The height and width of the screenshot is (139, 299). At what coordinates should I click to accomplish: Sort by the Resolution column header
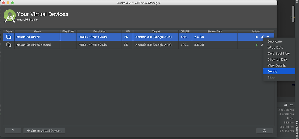point(99,32)
